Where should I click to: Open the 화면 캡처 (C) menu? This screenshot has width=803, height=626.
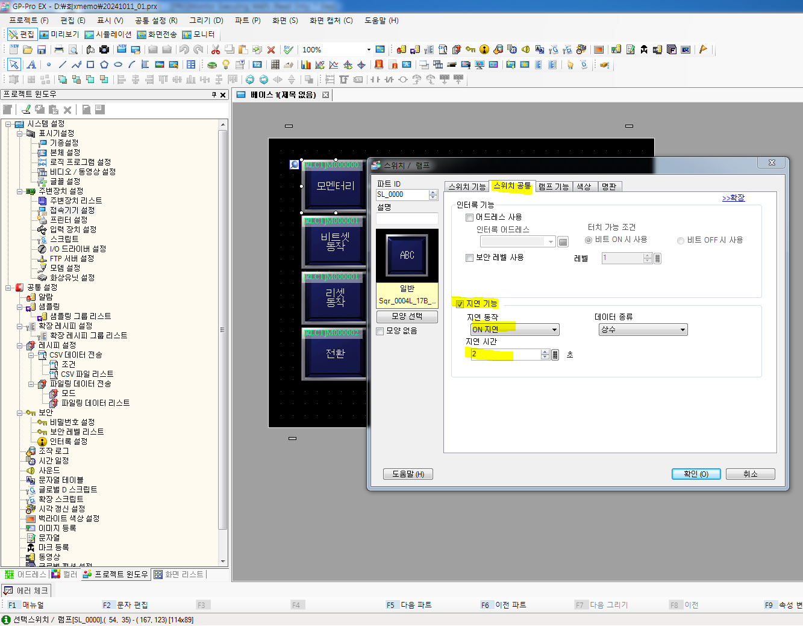pyautogui.click(x=331, y=20)
